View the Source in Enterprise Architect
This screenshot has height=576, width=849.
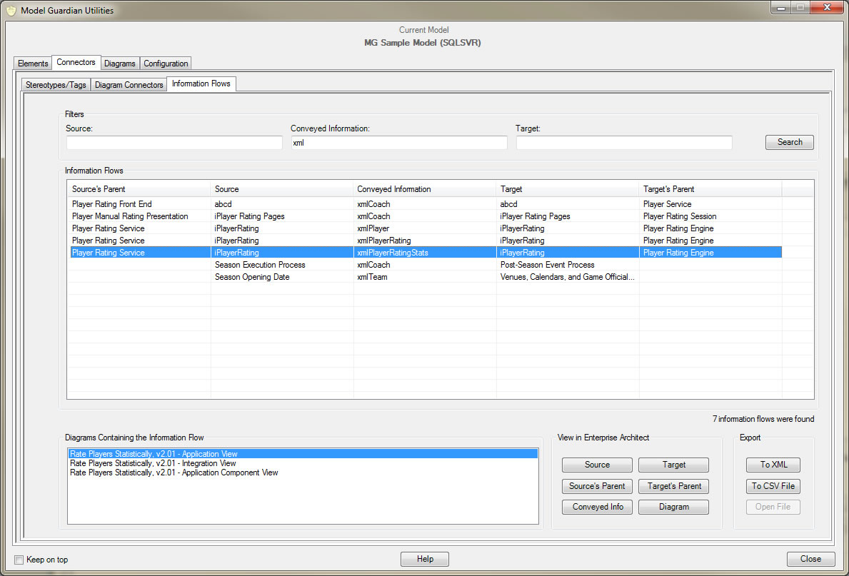(x=597, y=465)
